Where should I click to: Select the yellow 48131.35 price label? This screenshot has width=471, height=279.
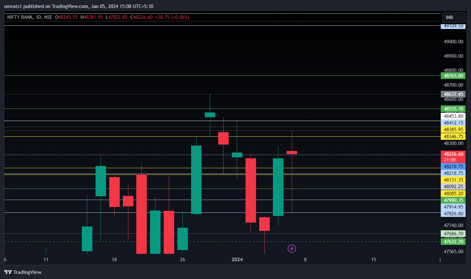pyautogui.click(x=453, y=180)
